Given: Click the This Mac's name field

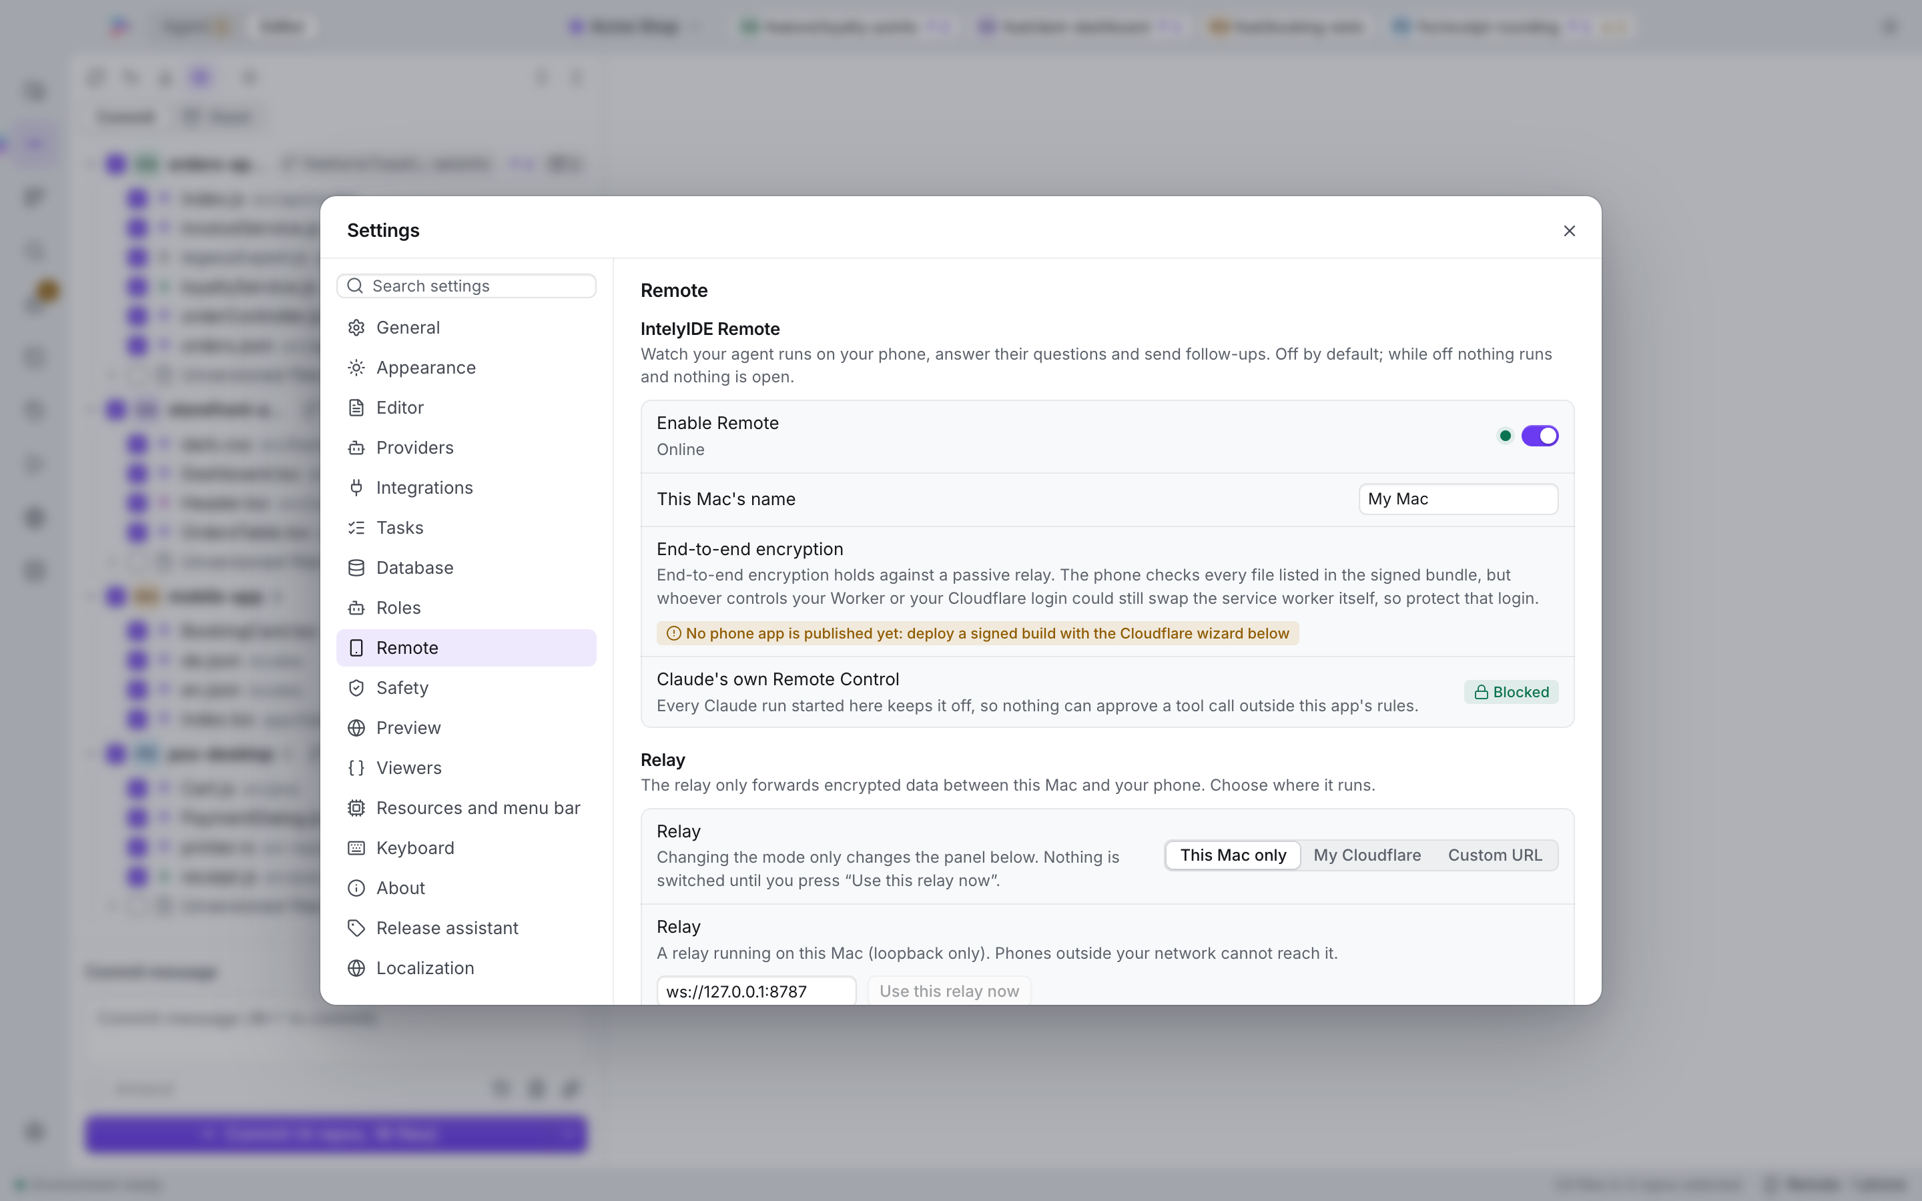Looking at the screenshot, I should pos(1458,499).
